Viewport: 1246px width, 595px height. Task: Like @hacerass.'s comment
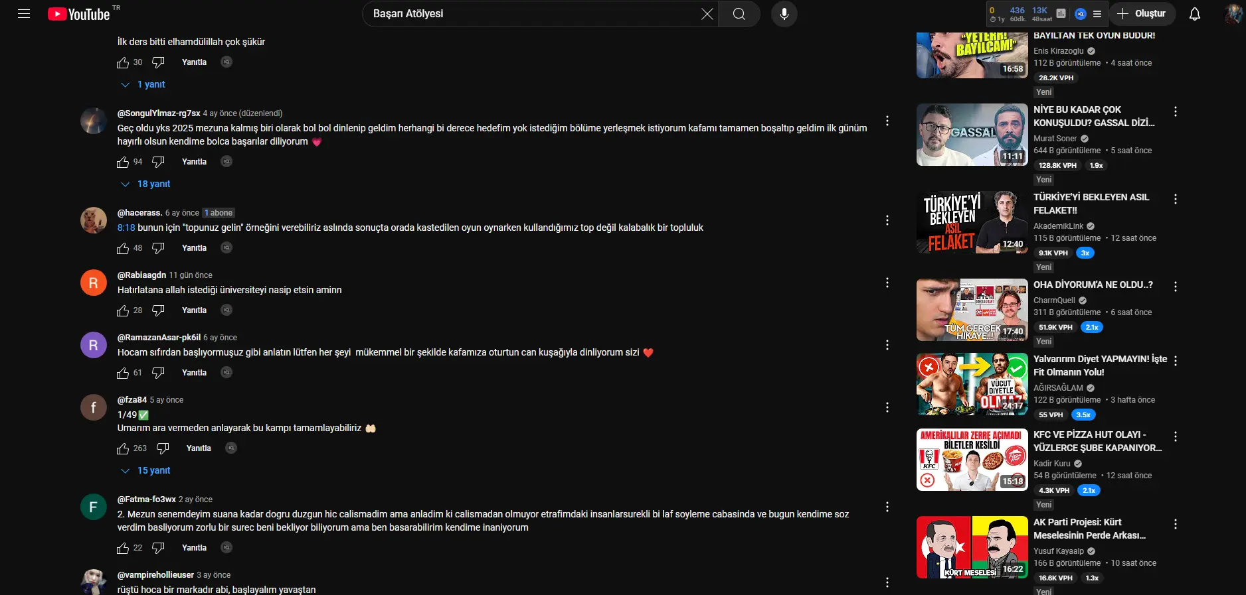(x=123, y=248)
